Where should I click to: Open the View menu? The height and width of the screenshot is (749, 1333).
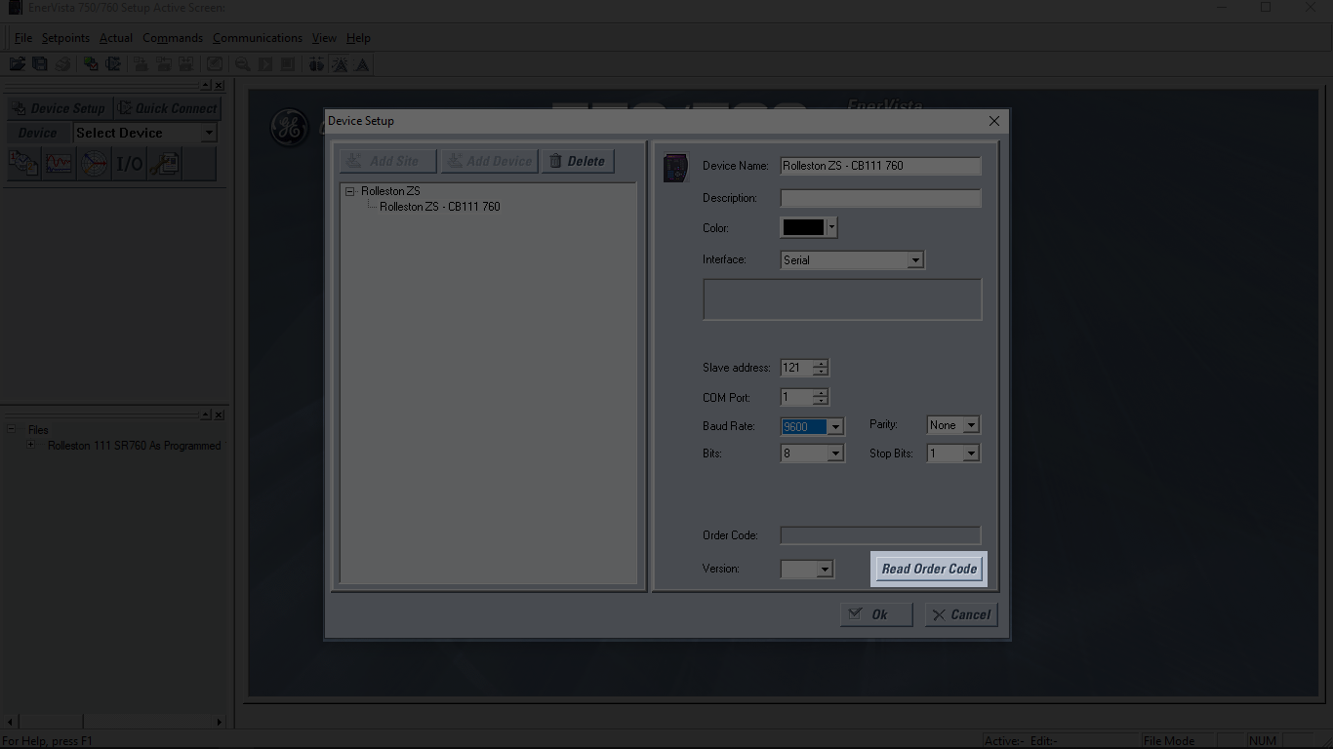[x=324, y=38]
